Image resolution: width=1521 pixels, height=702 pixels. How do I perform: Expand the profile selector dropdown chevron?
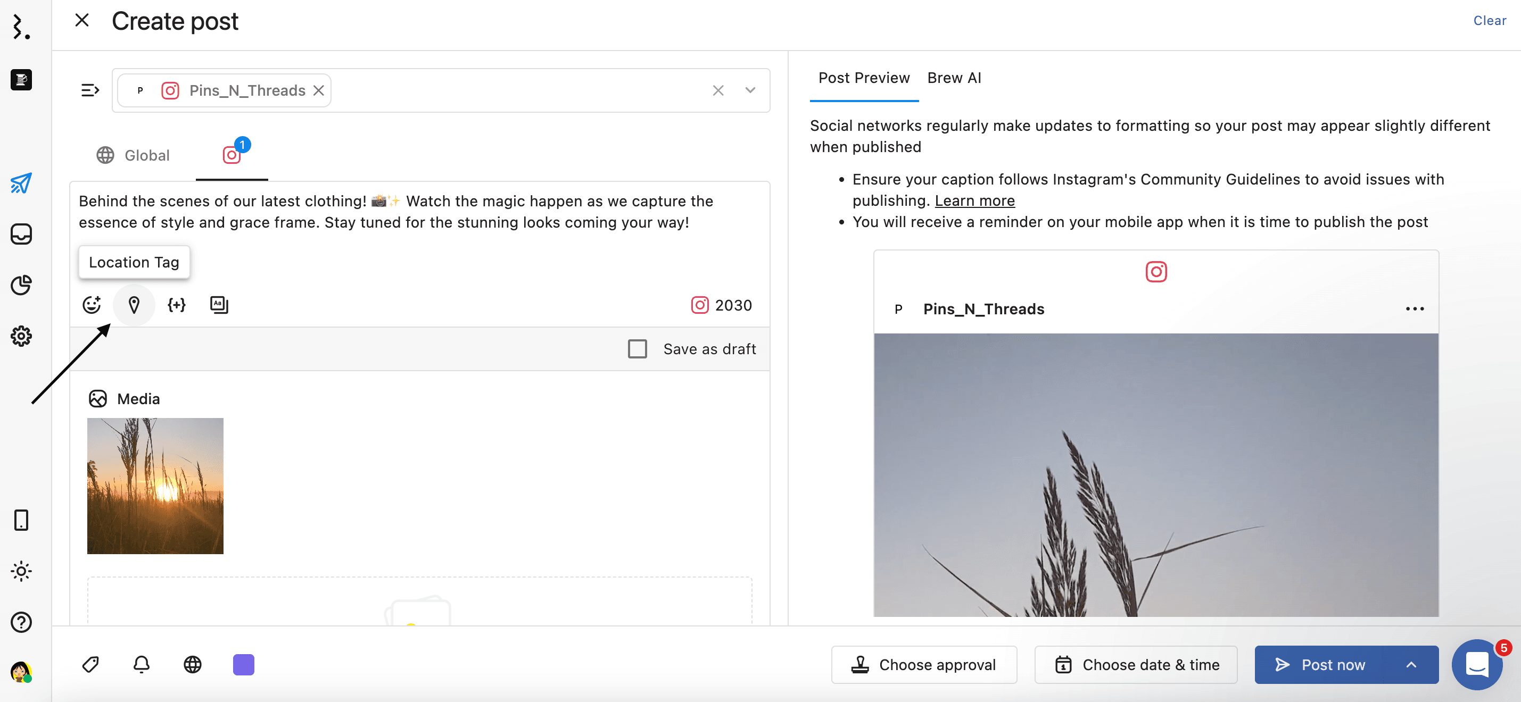[750, 90]
